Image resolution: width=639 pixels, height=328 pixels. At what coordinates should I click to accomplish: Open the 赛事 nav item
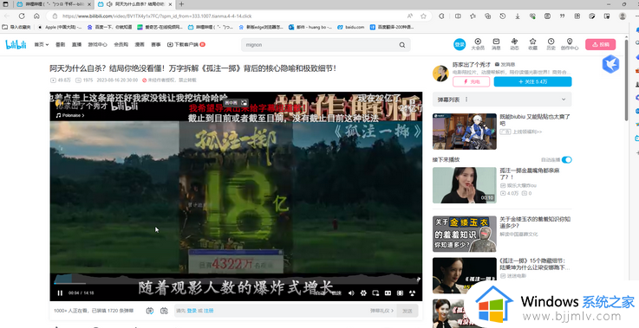156,44
